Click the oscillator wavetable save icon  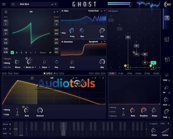click(6, 12)
